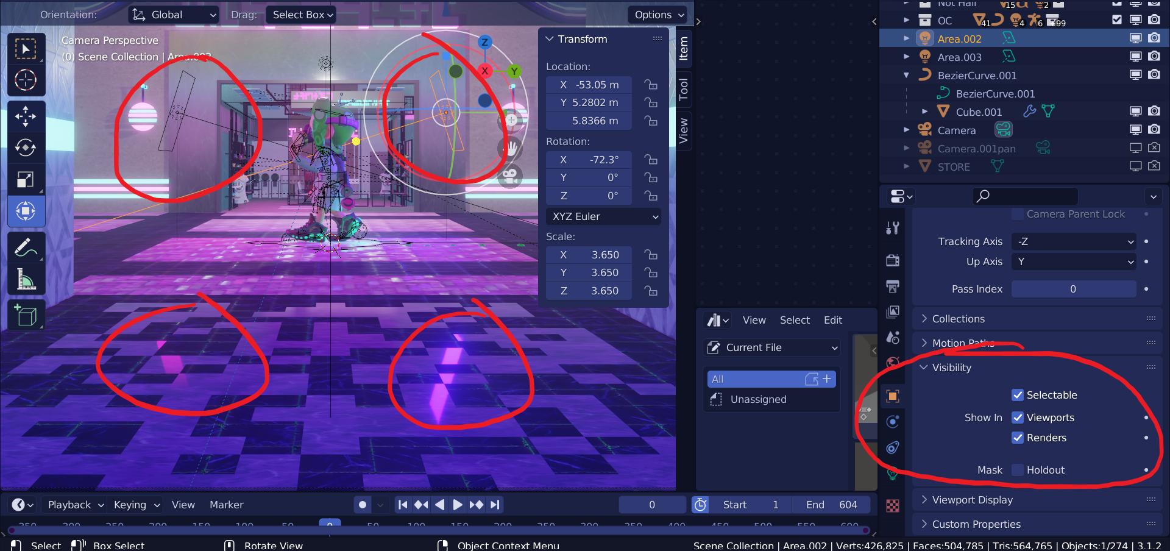Select the Transform tool
Screen dimensions: 1170x551
click(x=26, y=212)
